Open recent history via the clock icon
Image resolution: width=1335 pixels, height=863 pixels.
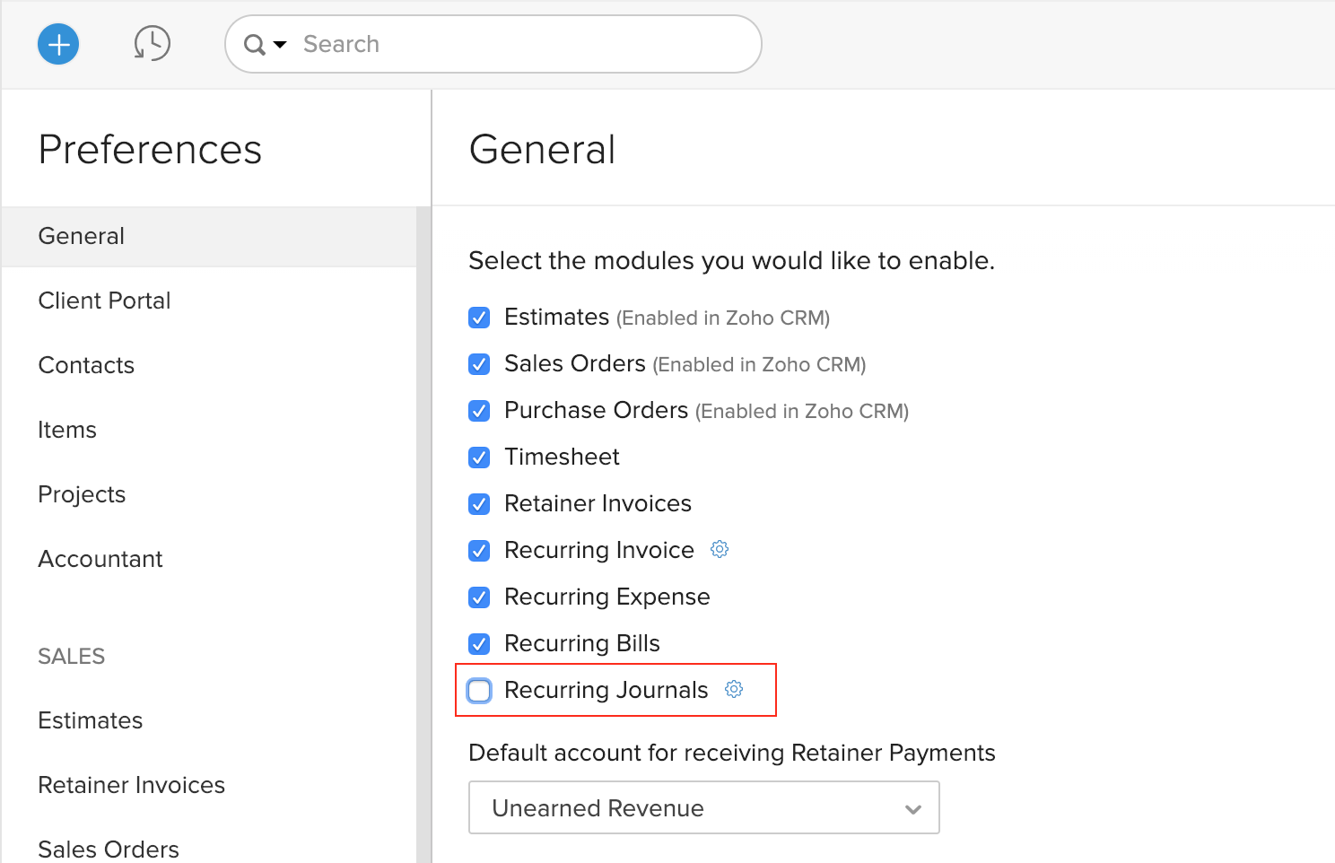pos(152,42)
